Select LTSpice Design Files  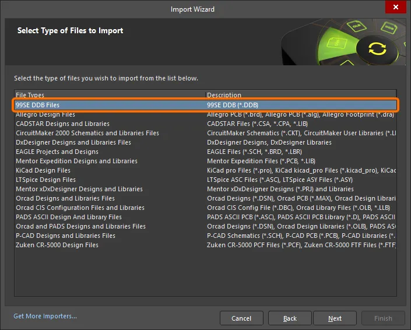click(45, 180)
